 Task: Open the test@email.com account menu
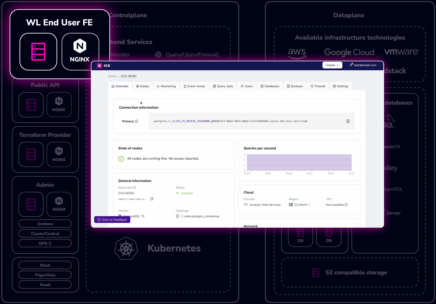pos(363,65)
